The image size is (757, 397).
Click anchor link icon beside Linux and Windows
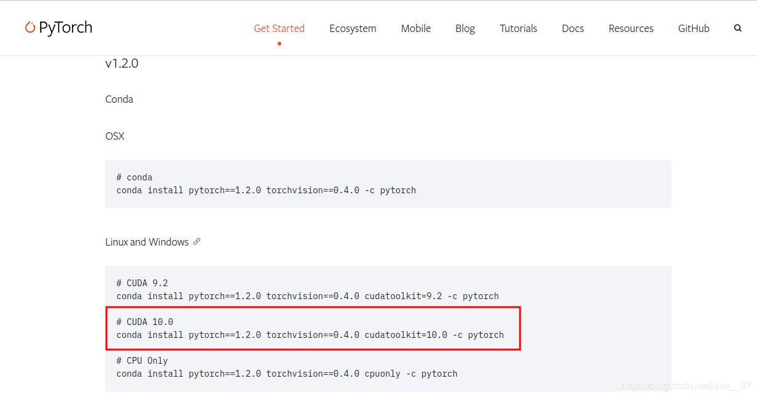[197, 242]
